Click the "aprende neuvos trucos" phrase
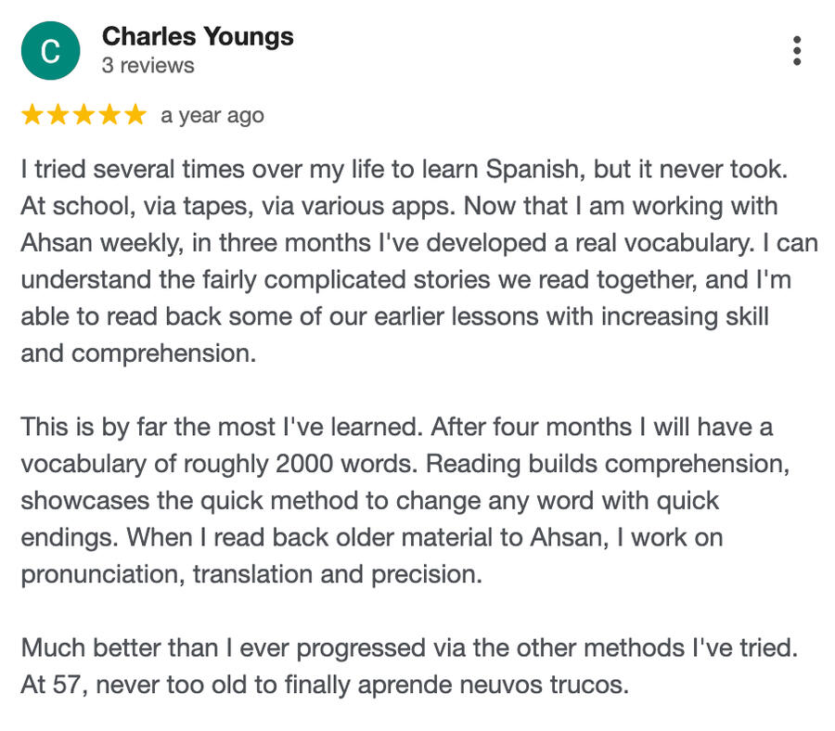This screenshot has height=731, width=835. pyautogui.click(x=508, y=686)
